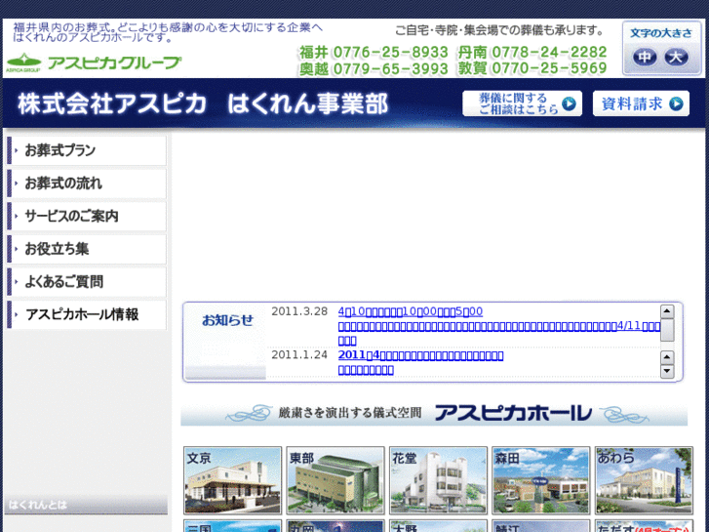
Task: Open the 2011.3.28 news link
Action: click(498, 325)
